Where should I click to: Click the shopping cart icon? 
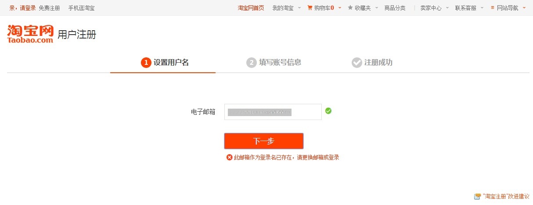[310, 8]
